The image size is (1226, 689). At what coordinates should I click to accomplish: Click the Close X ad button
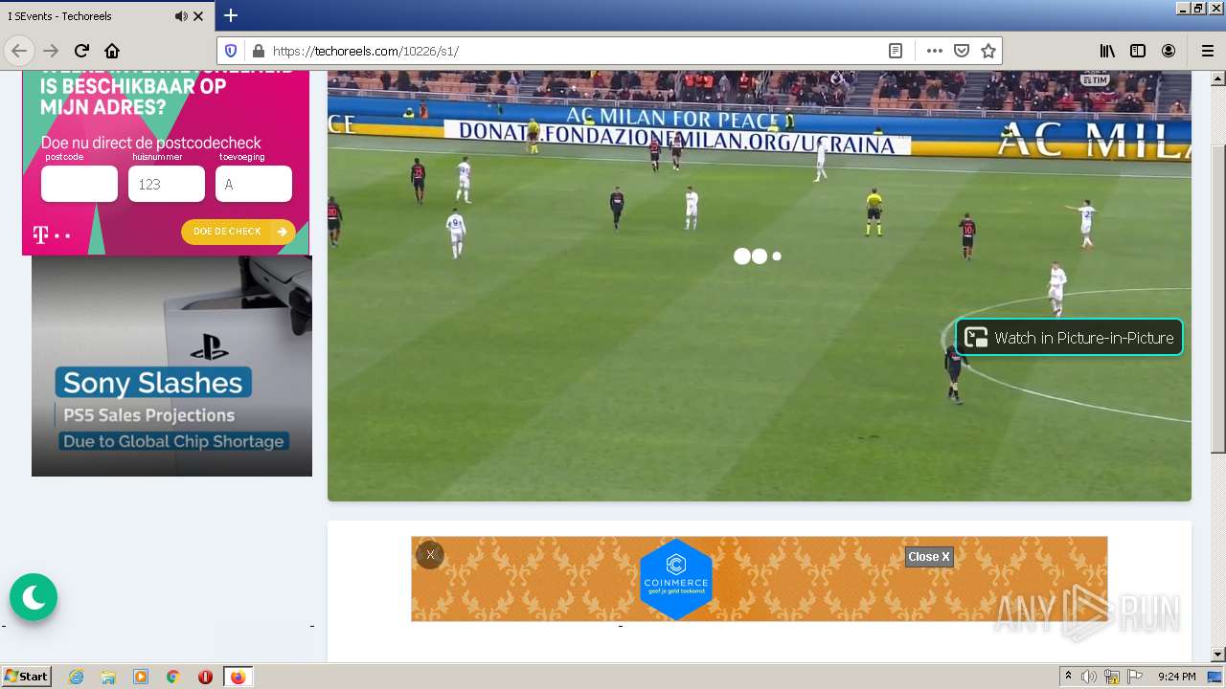click(x=929, y=557)
